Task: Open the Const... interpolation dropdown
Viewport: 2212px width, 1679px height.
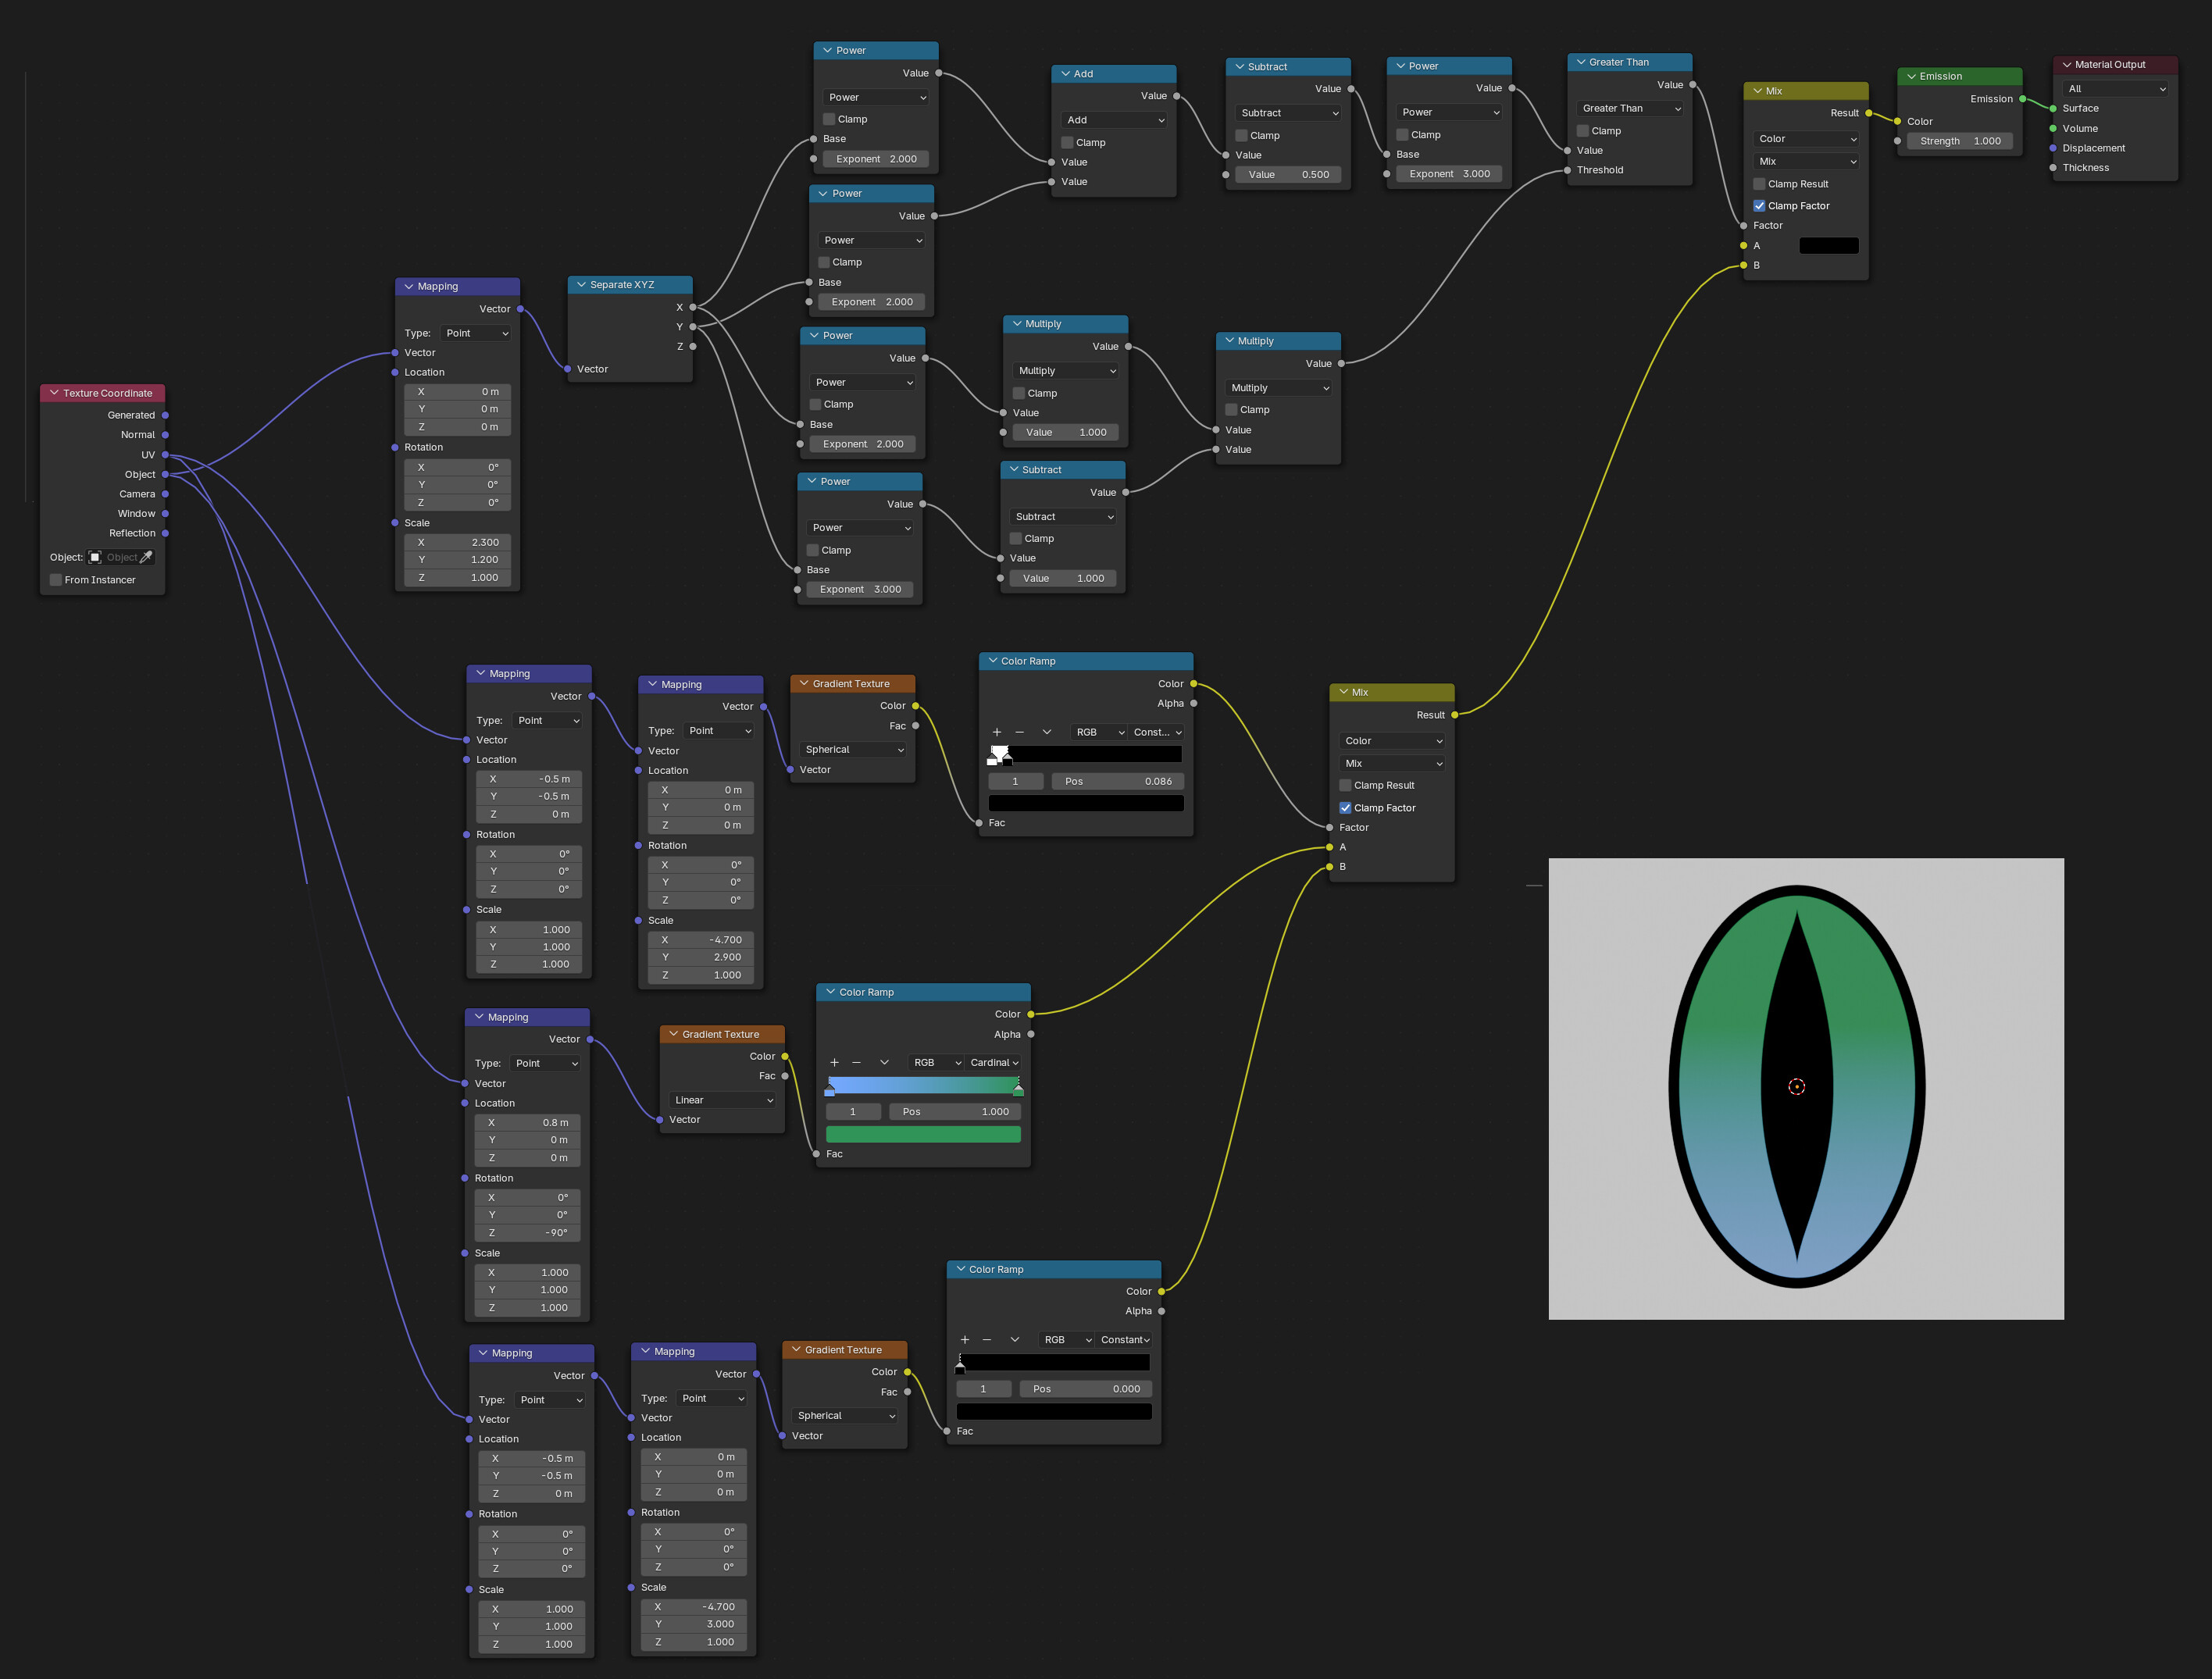Action: [1157, 732]
